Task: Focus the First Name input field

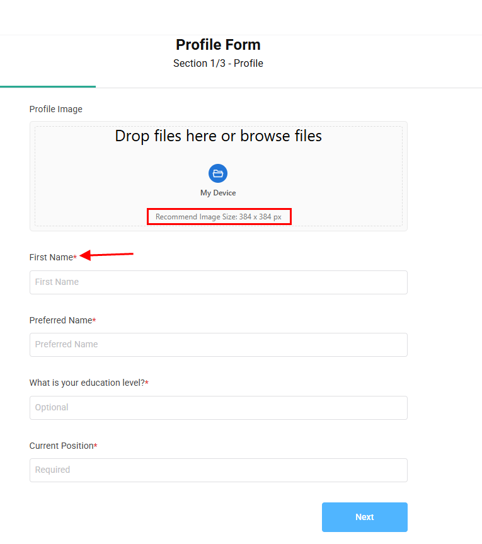Action: pos(218,282)
